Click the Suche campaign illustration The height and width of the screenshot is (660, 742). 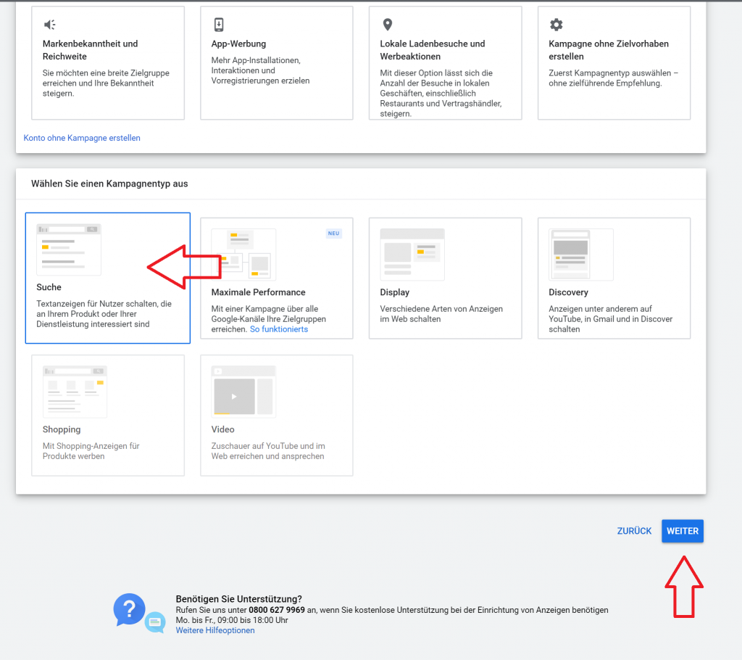click(x=69, y=249)
